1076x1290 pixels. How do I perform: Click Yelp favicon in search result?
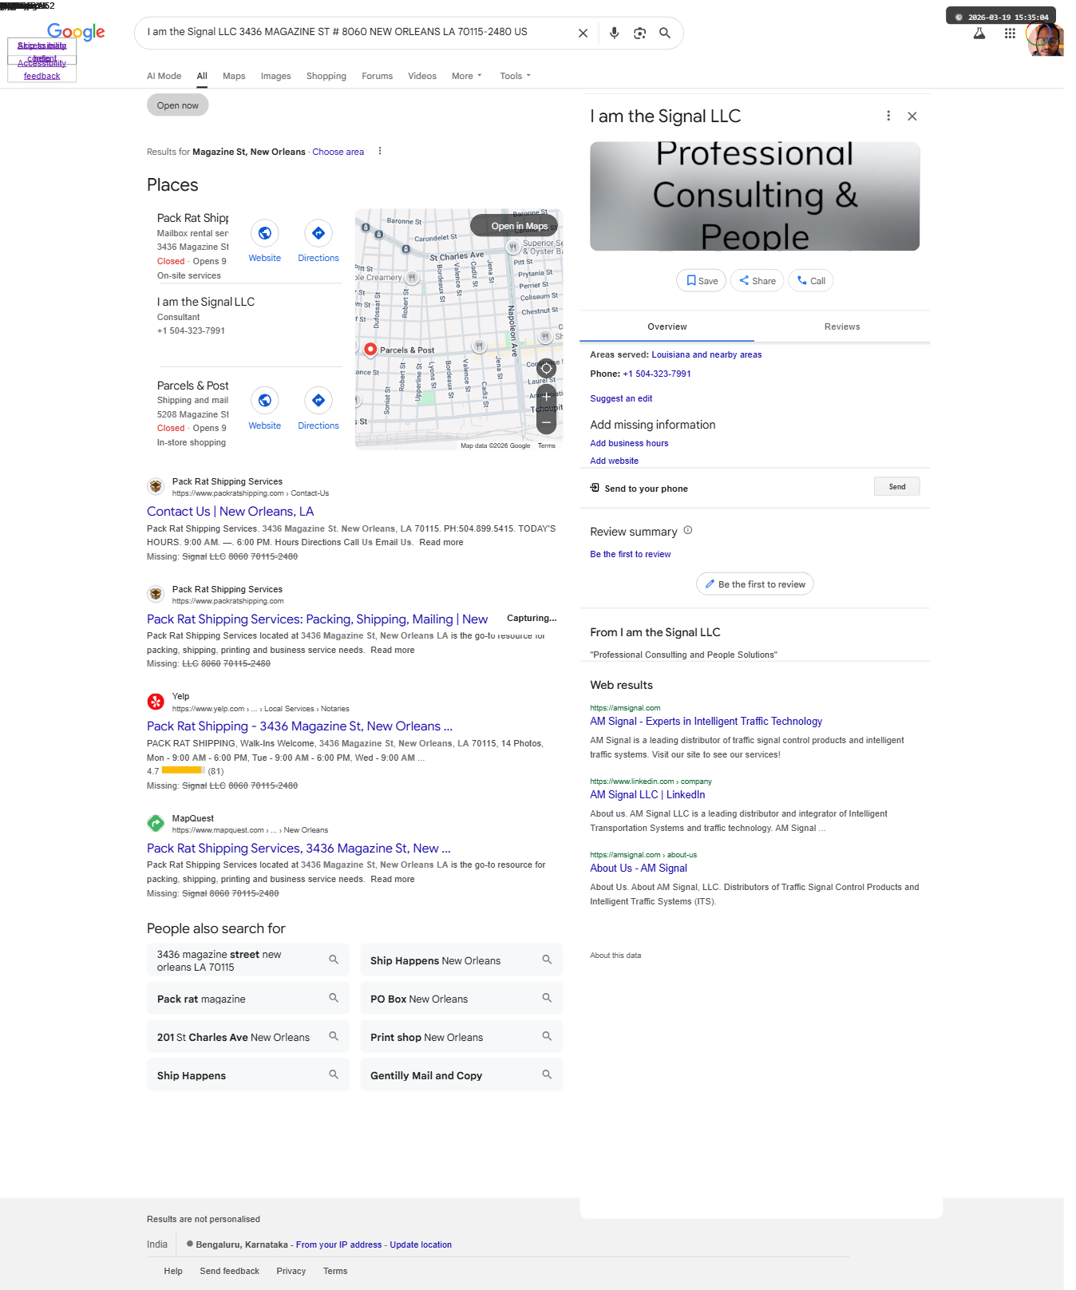coord(156,702)
